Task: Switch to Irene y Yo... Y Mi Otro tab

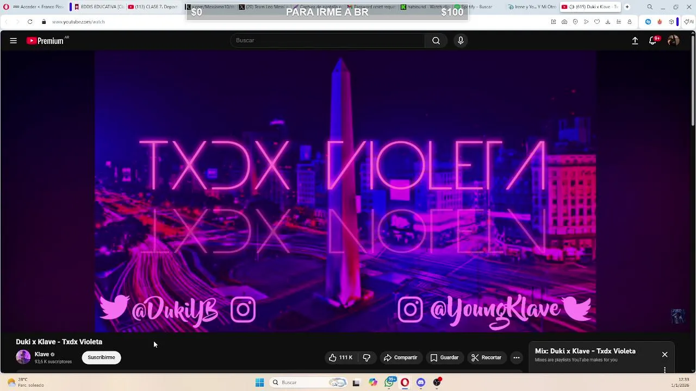Action: click(x=531, y=7)
